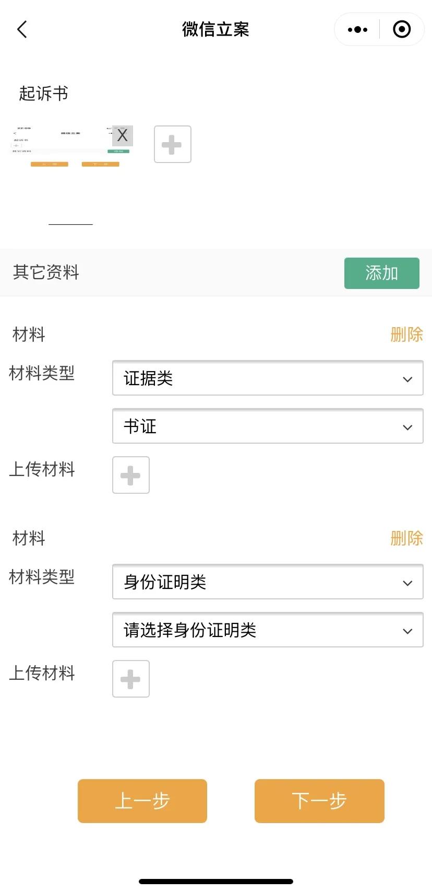Open the mini-program more options (three dots) menu

click(357, 29)
